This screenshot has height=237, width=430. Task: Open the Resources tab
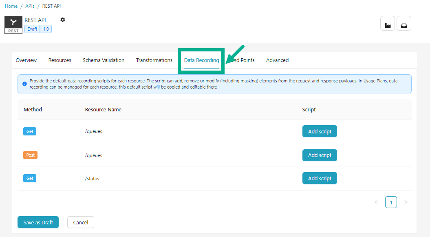[x=60, y=60]
